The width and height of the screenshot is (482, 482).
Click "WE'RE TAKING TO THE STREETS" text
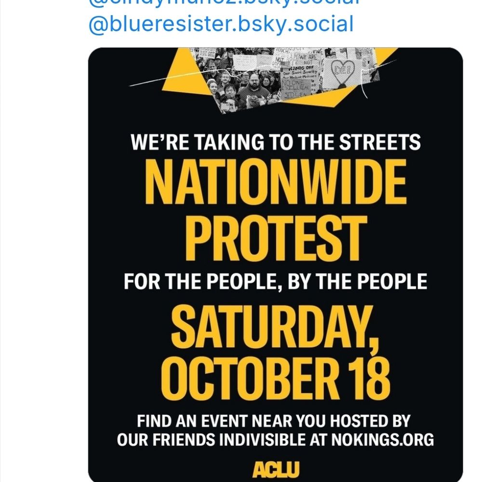(x=275, y=142)
